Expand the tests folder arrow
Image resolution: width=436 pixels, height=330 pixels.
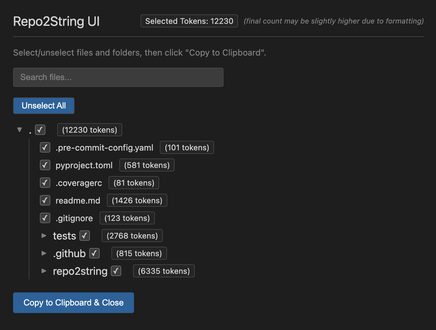click(x=44, y=236)
